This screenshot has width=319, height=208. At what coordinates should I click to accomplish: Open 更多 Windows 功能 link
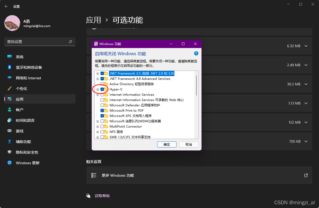118,175
